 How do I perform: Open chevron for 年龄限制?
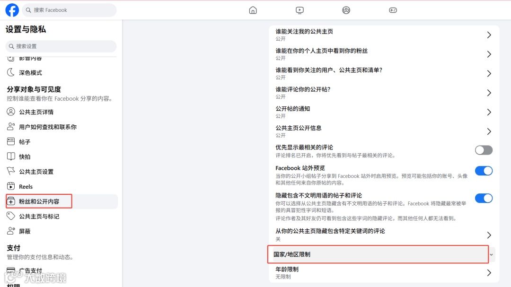pyautogui.click(x=489, y=273)
